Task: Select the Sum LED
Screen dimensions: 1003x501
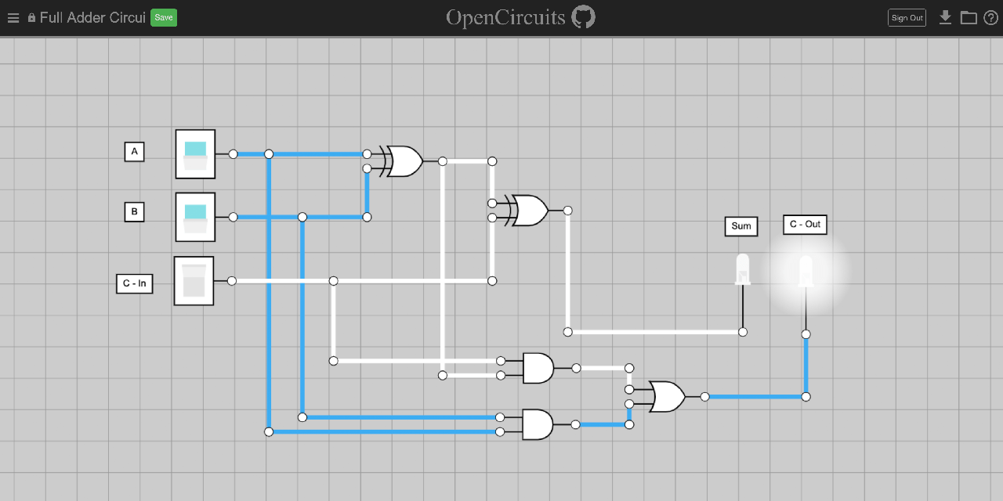Action: pyautogui.click(x=743, y=270)
